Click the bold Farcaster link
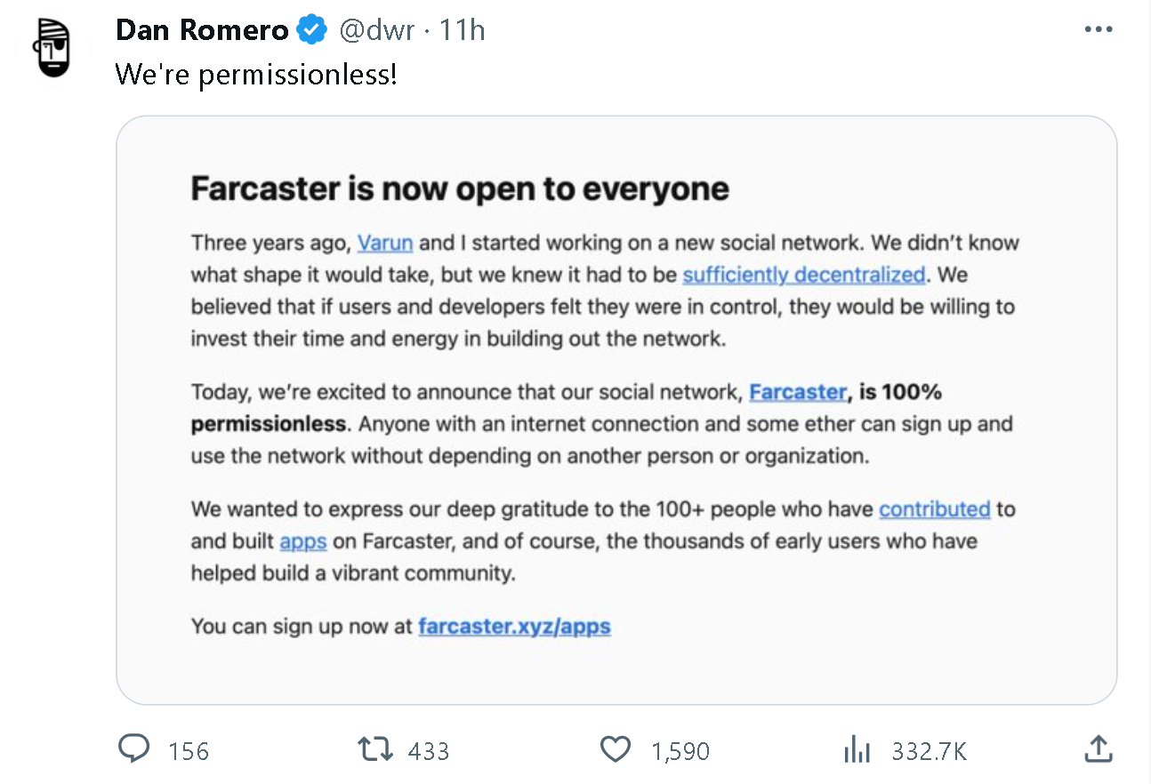Viewport: 1151px width, 784px height. [x=798, y=392]
